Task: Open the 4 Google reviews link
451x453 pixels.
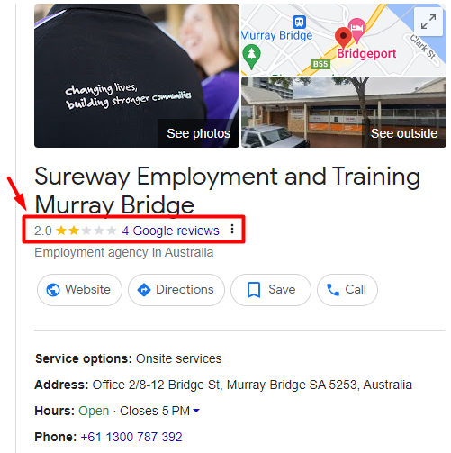Action: [x=170, y=231]
